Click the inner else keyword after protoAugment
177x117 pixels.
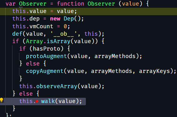click(x=33, y=64)
